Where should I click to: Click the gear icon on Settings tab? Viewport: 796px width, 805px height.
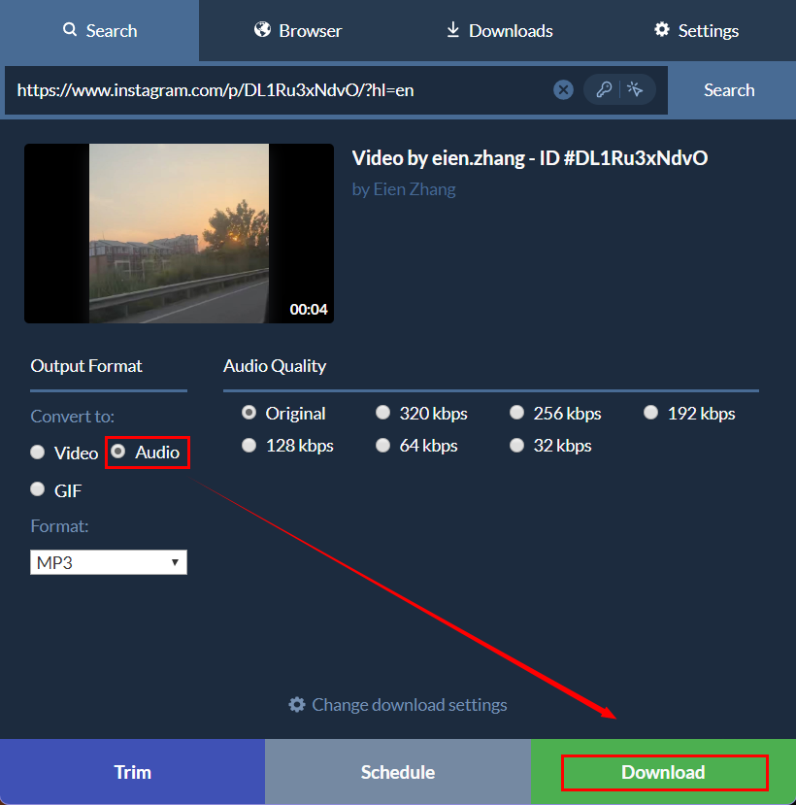pos(662,30)
